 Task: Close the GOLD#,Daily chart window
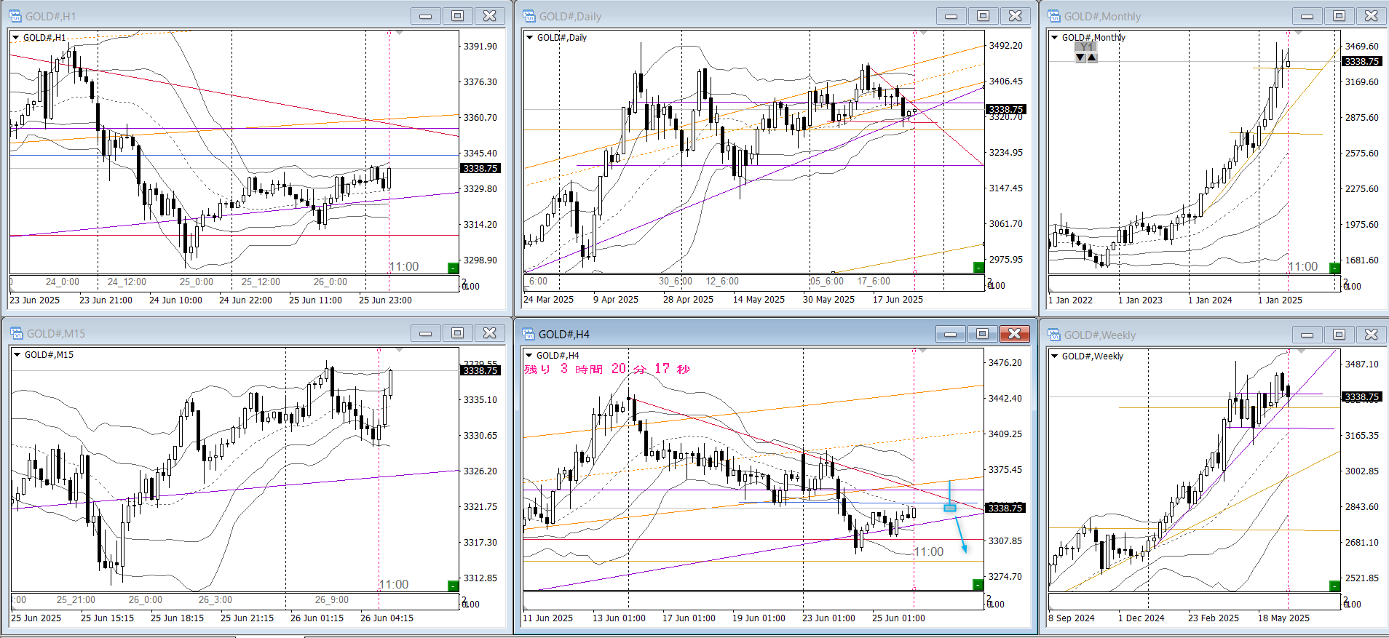coord(1015,16)
